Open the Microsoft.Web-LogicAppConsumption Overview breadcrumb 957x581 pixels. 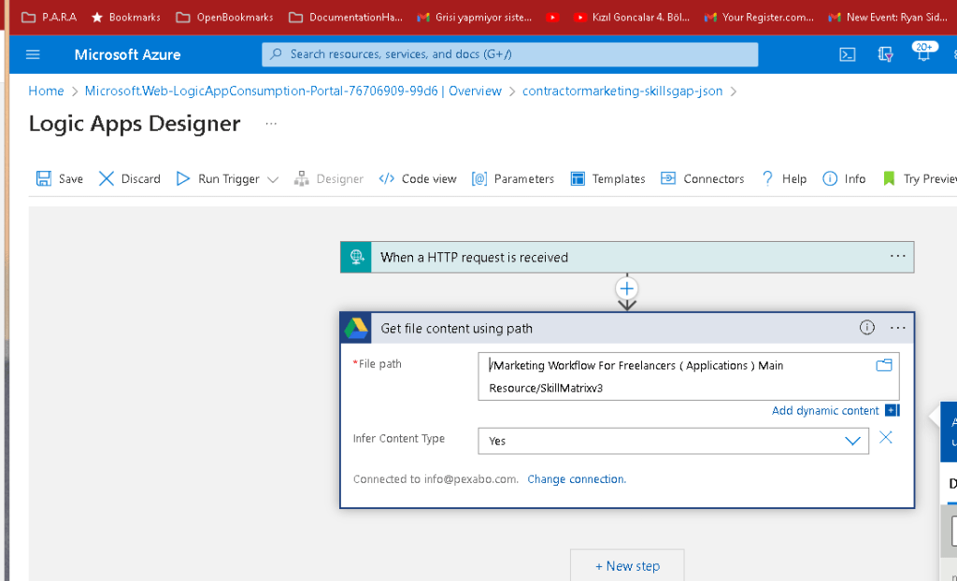293,91
